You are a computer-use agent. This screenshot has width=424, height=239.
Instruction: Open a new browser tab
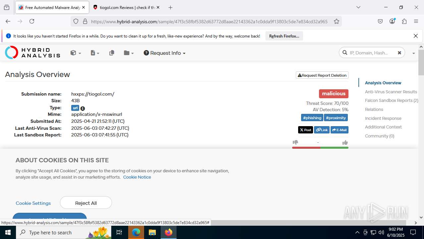coord(170,7)
